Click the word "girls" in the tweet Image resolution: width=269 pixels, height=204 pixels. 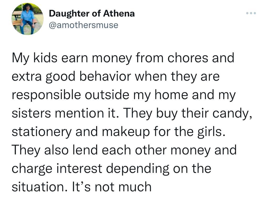[211, 132]
